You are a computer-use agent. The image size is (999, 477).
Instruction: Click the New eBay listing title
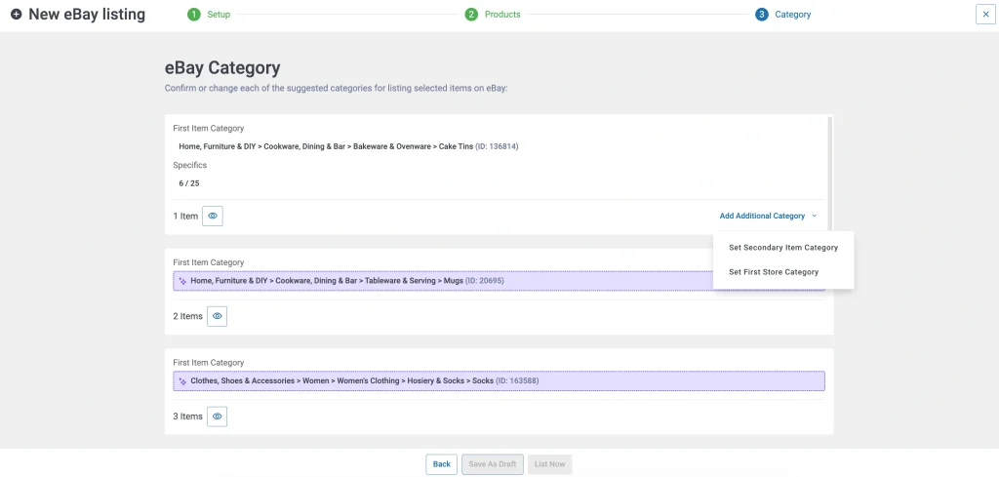pos(87,14)
